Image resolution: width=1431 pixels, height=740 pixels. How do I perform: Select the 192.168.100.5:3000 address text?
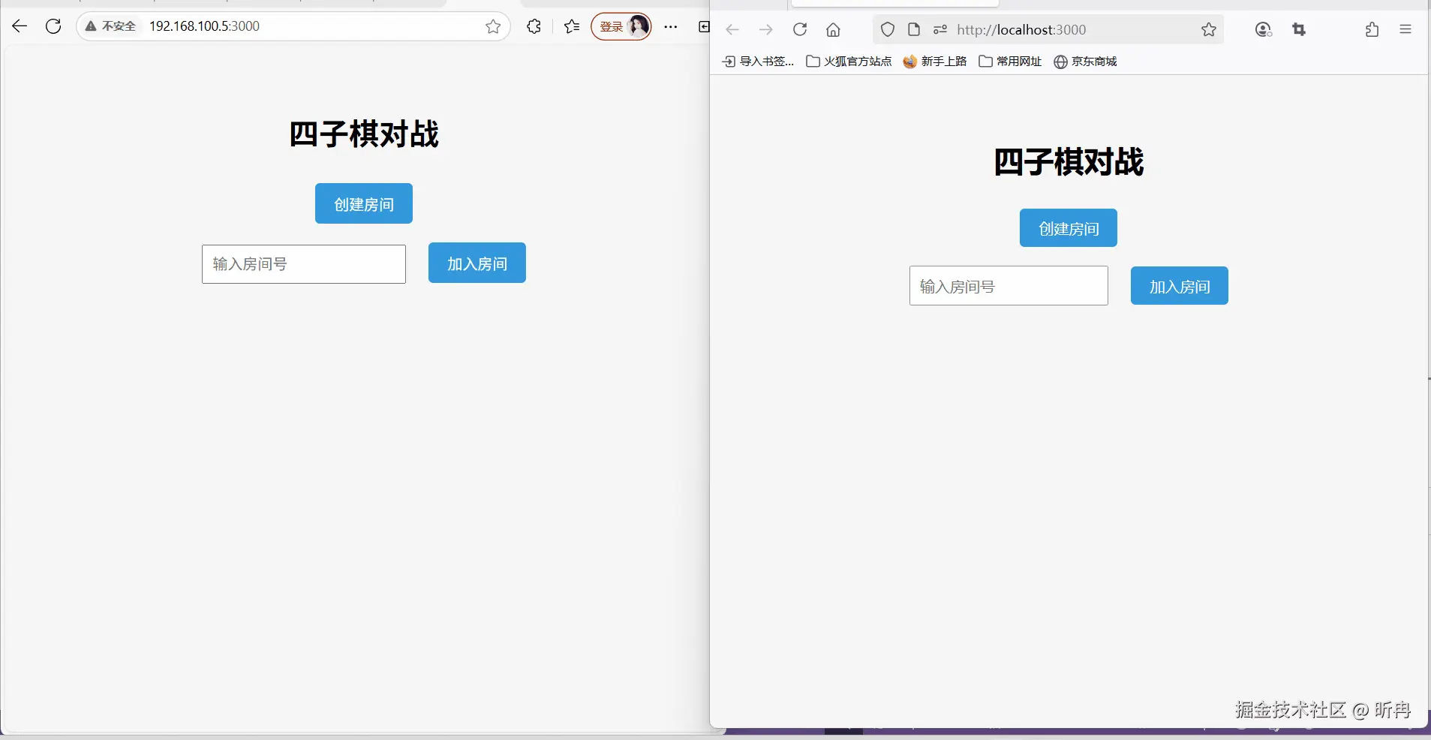pyautogui.click(x=204, y=26)
